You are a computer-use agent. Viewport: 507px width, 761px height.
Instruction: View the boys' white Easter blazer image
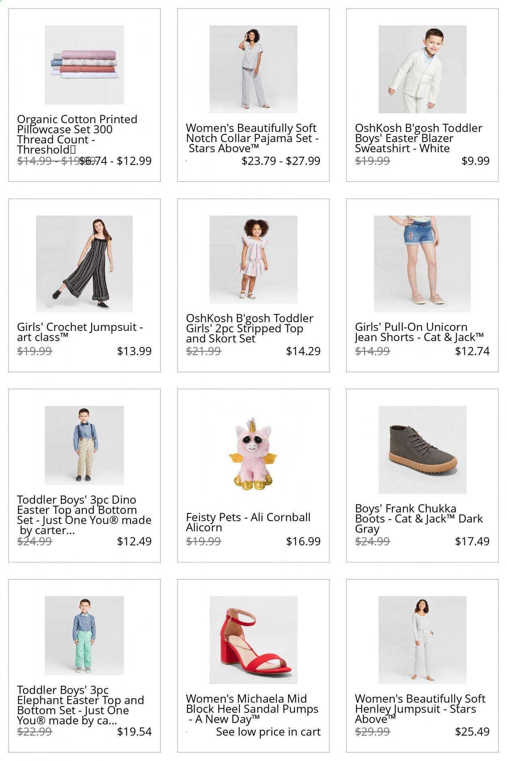[x=422, y=69]
